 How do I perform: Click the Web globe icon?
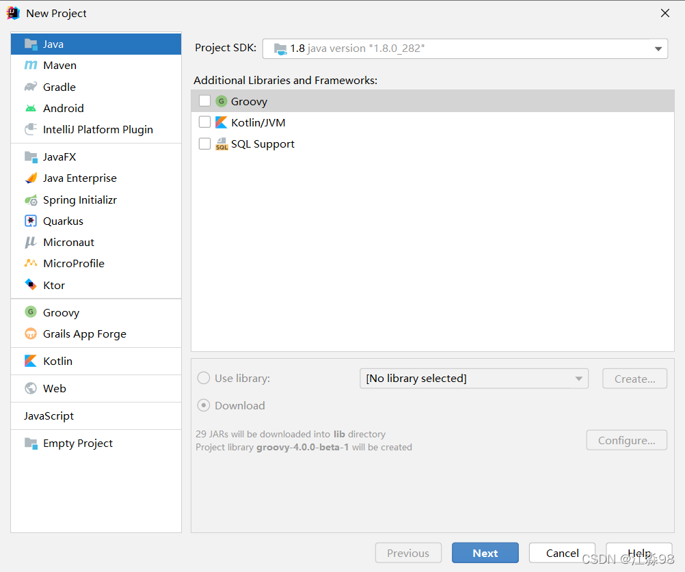[x=31, y=388]
